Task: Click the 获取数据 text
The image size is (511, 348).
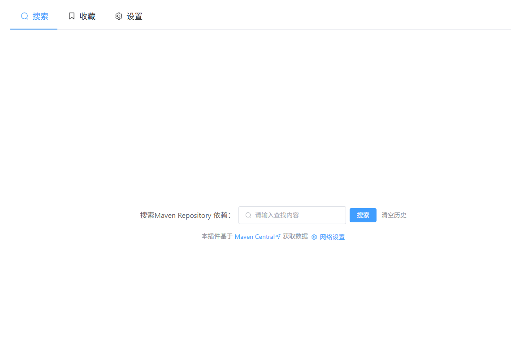Action: pos(295,237)
